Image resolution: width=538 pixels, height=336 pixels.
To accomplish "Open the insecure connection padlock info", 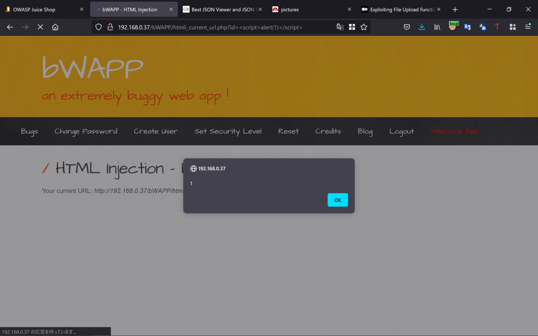I will [110, 27].
